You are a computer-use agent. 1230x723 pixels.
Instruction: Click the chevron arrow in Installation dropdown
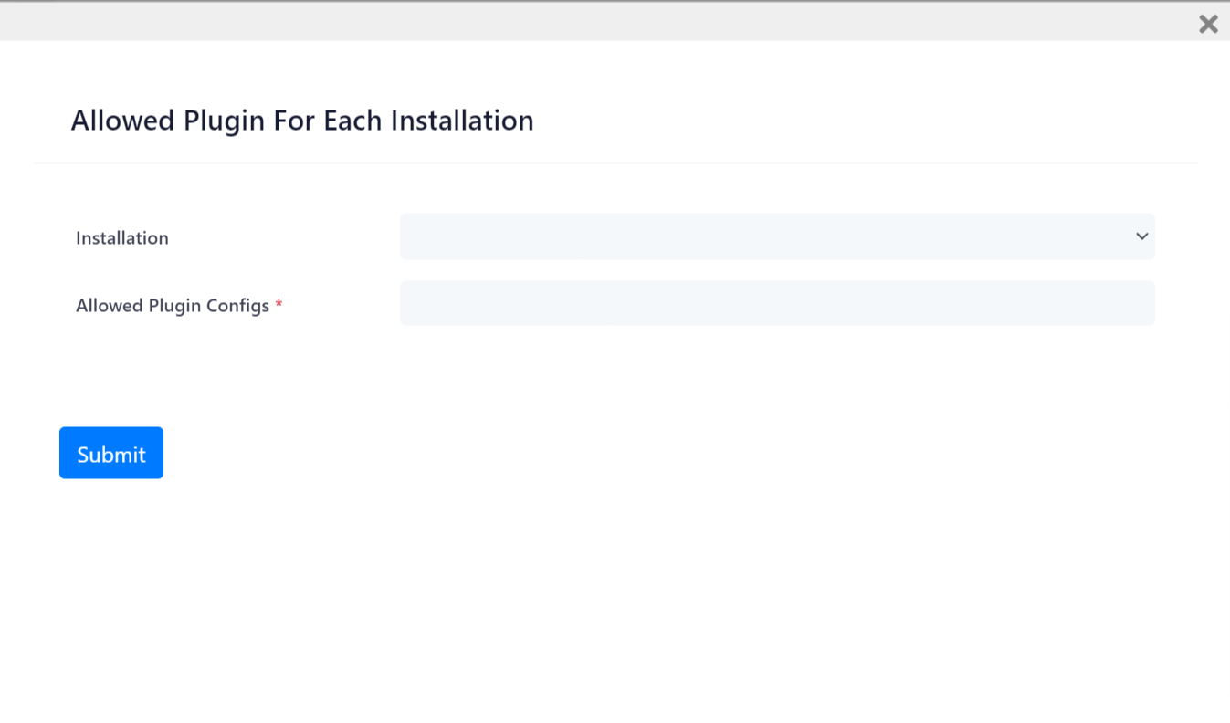[1141, 236]
